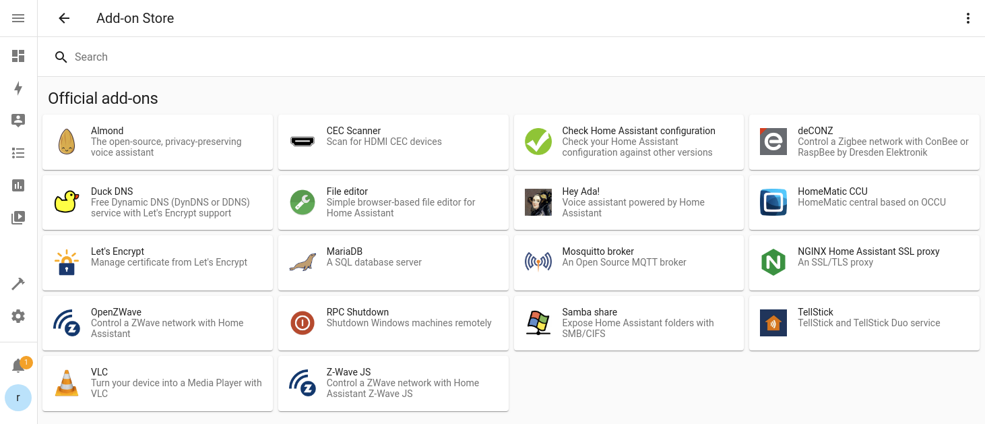Viewport: 985px width, 424px height.
Task: Open the Overview dashboard sidebar icon
Action: [x=18, y=56]
